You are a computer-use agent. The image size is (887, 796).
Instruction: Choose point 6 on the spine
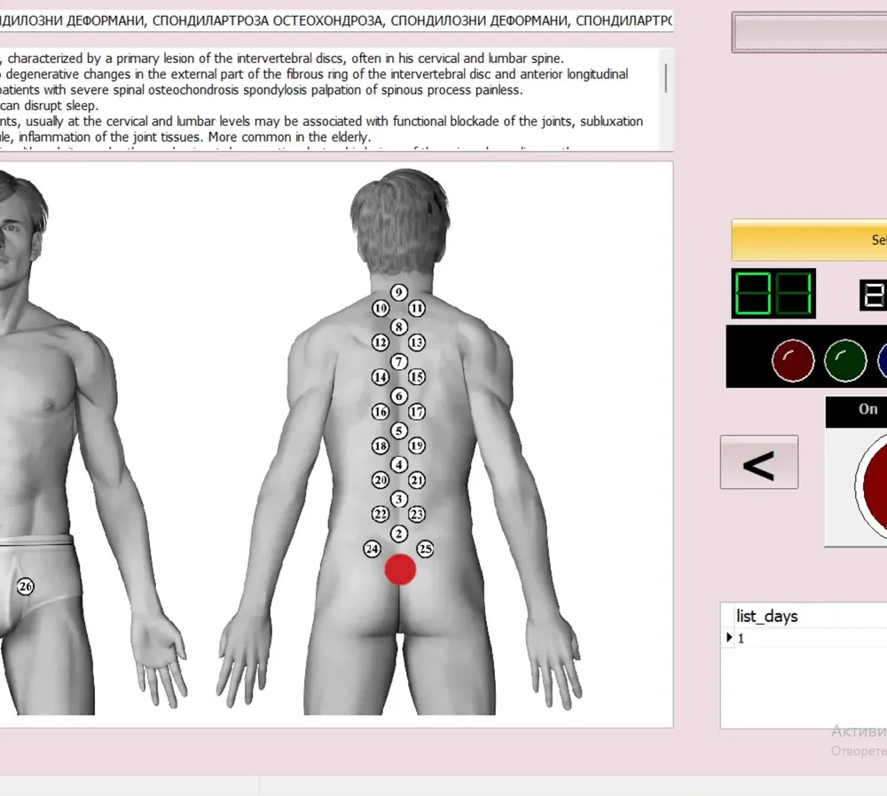click(x=399, y=397)
